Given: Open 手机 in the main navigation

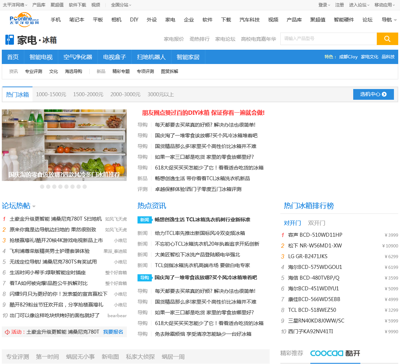Looking at the screenshot, I should 56,20.
